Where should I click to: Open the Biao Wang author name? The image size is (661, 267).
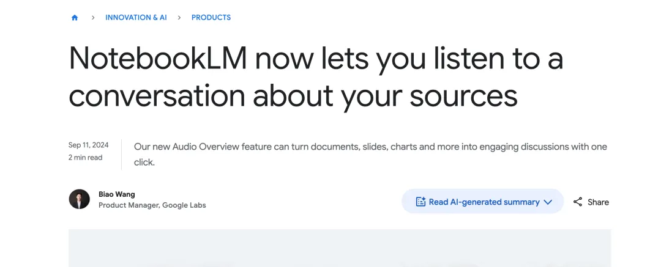[x=117, y=194]
